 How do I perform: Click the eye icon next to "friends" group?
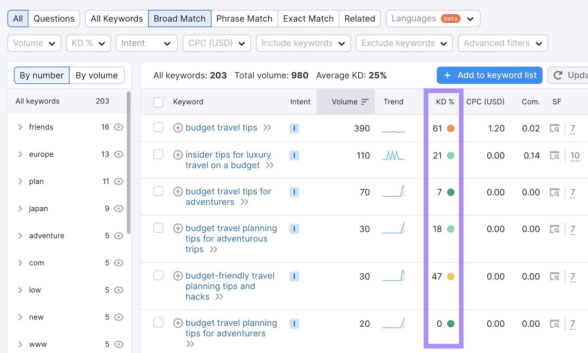pos(118,127)
